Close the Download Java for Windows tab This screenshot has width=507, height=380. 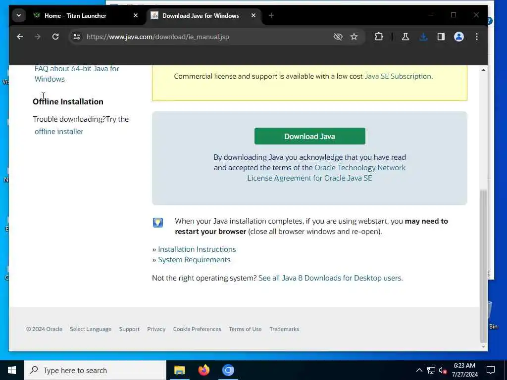(253, 15)
